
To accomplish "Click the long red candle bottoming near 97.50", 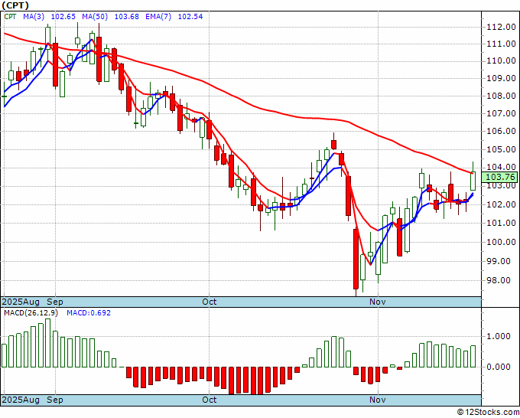I will (x=356, y=259).
